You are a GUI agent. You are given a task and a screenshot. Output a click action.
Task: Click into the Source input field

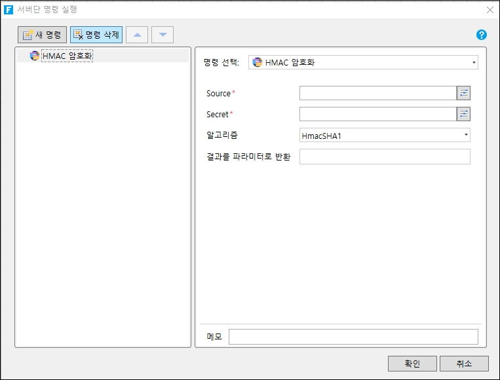click(x=377, y=93)
